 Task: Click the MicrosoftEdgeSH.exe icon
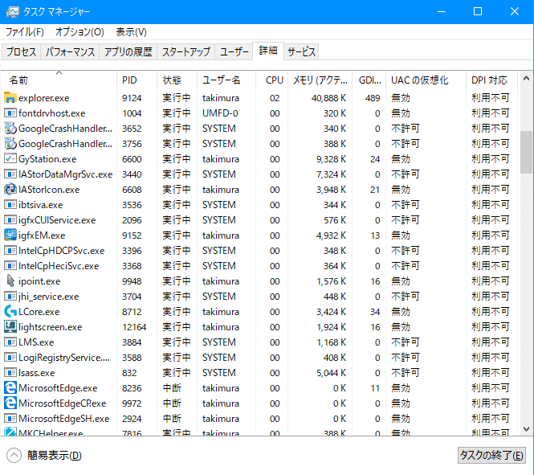(10, 418)
